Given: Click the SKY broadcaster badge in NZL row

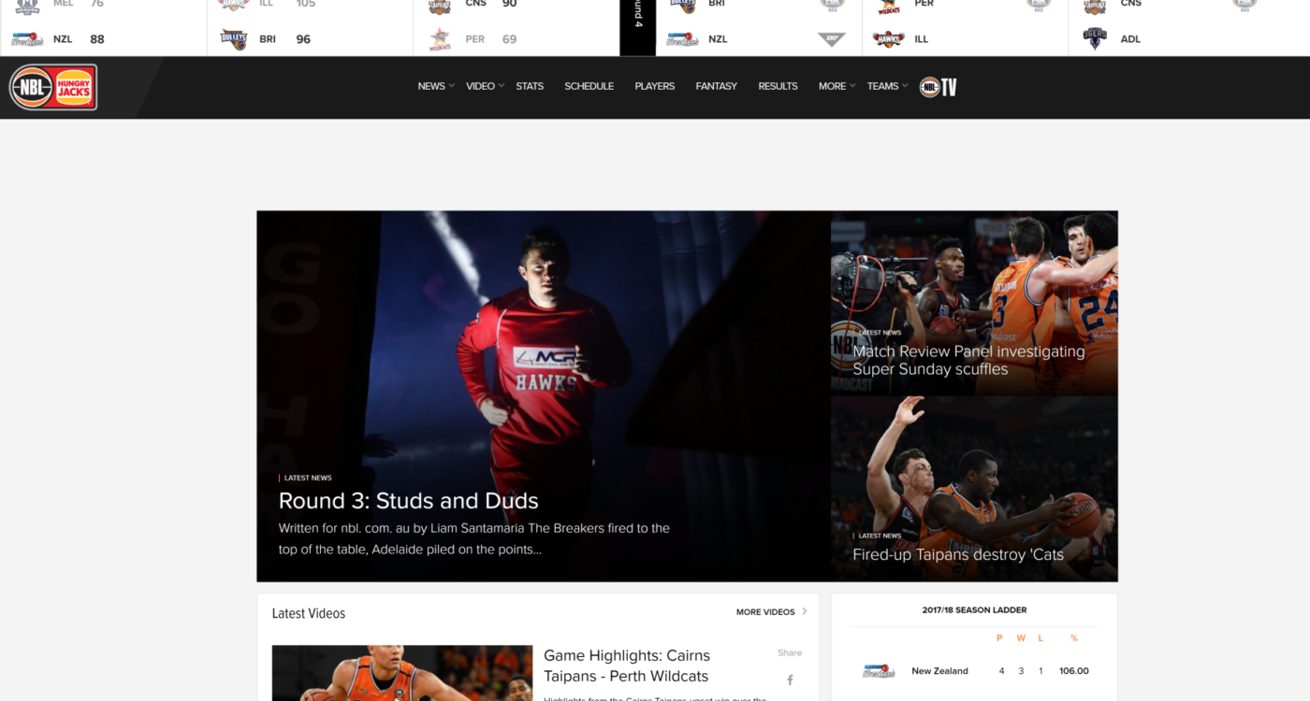Looking at the screenshot, I should 831,39.
